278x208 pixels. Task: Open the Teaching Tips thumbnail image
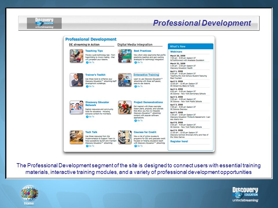(x=76, y=56)
